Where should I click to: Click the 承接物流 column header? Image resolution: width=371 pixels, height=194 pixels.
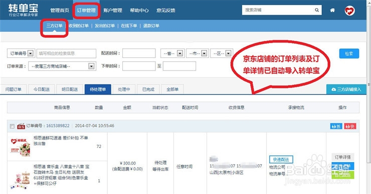point(296,107)
